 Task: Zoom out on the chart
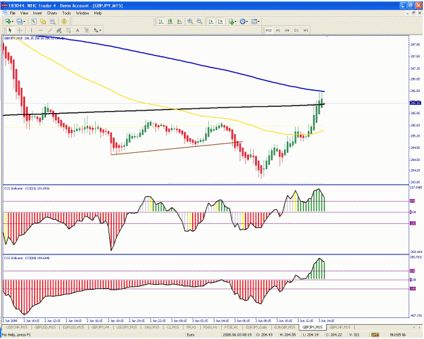(199, 22)
